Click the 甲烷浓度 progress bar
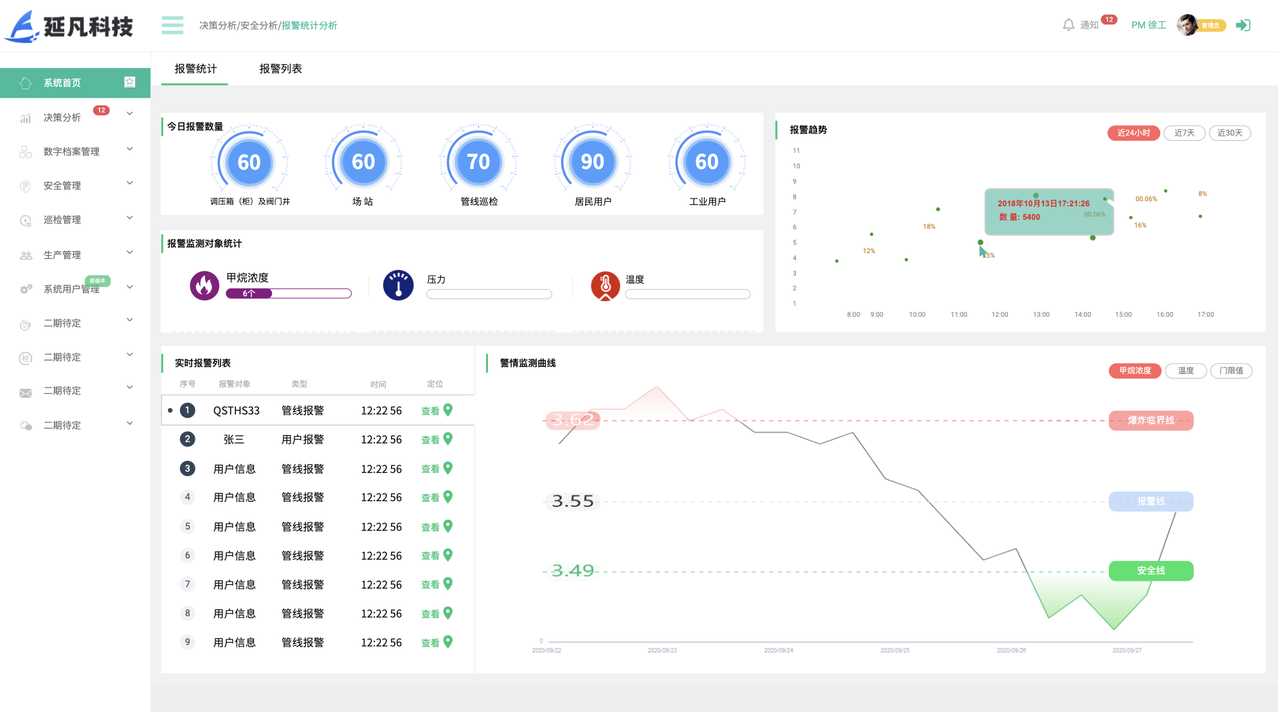1278x712 pixels. (x=288, y=294)
